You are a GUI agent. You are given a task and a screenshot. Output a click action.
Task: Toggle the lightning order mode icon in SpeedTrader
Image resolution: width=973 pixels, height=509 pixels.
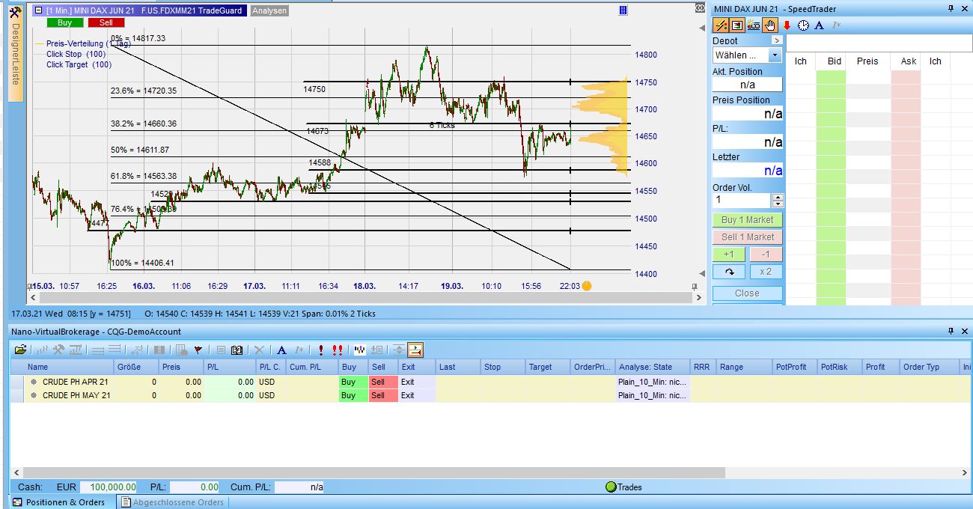click(720, 25)
